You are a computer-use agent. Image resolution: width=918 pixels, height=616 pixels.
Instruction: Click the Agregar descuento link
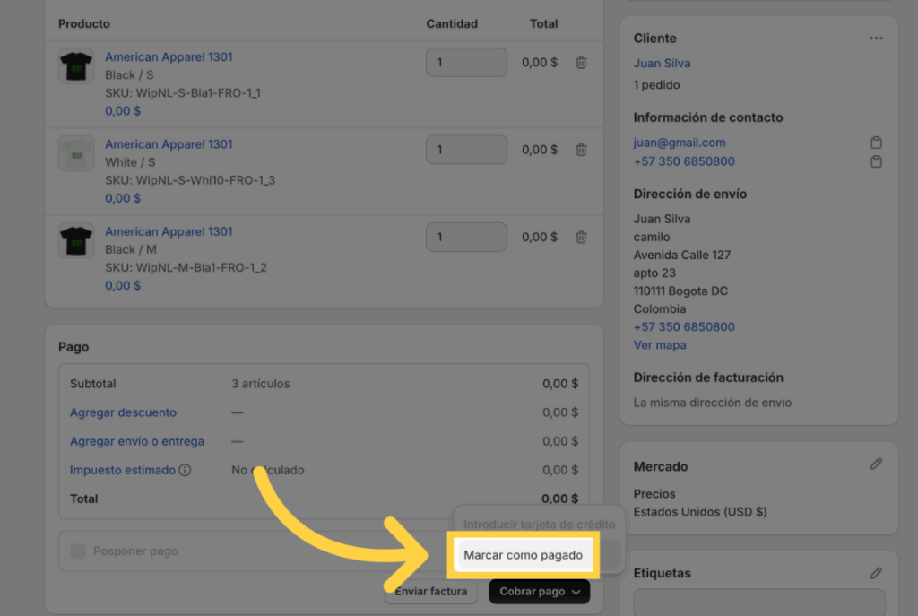click(123, 412)
